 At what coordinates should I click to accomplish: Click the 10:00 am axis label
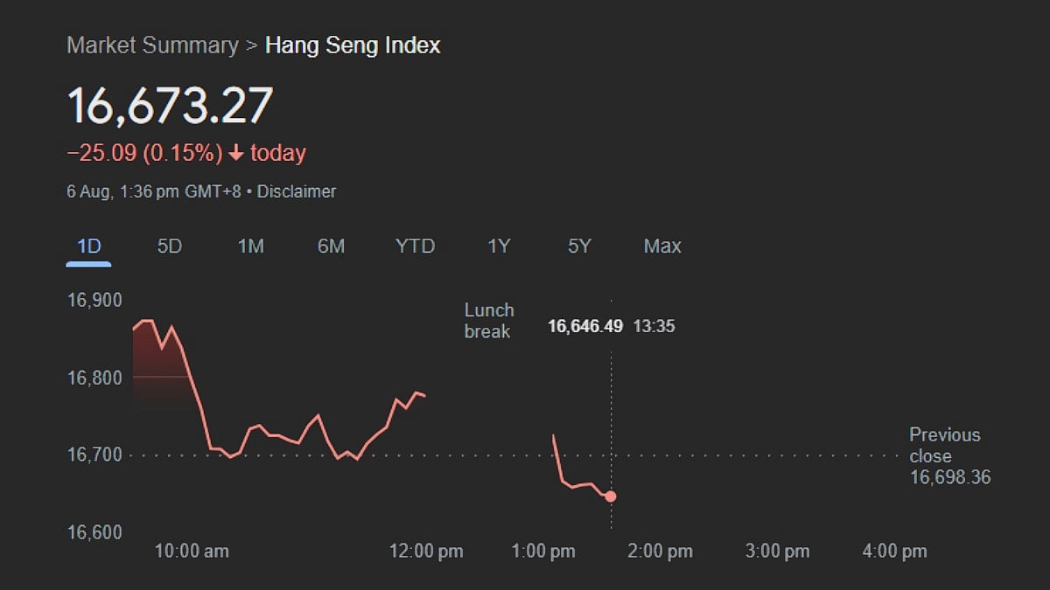click(192, 552)
